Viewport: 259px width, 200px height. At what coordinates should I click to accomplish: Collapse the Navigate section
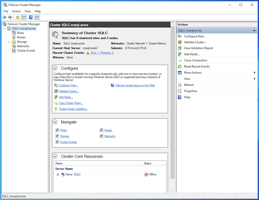pyautogui.click(x=55, y=122)
